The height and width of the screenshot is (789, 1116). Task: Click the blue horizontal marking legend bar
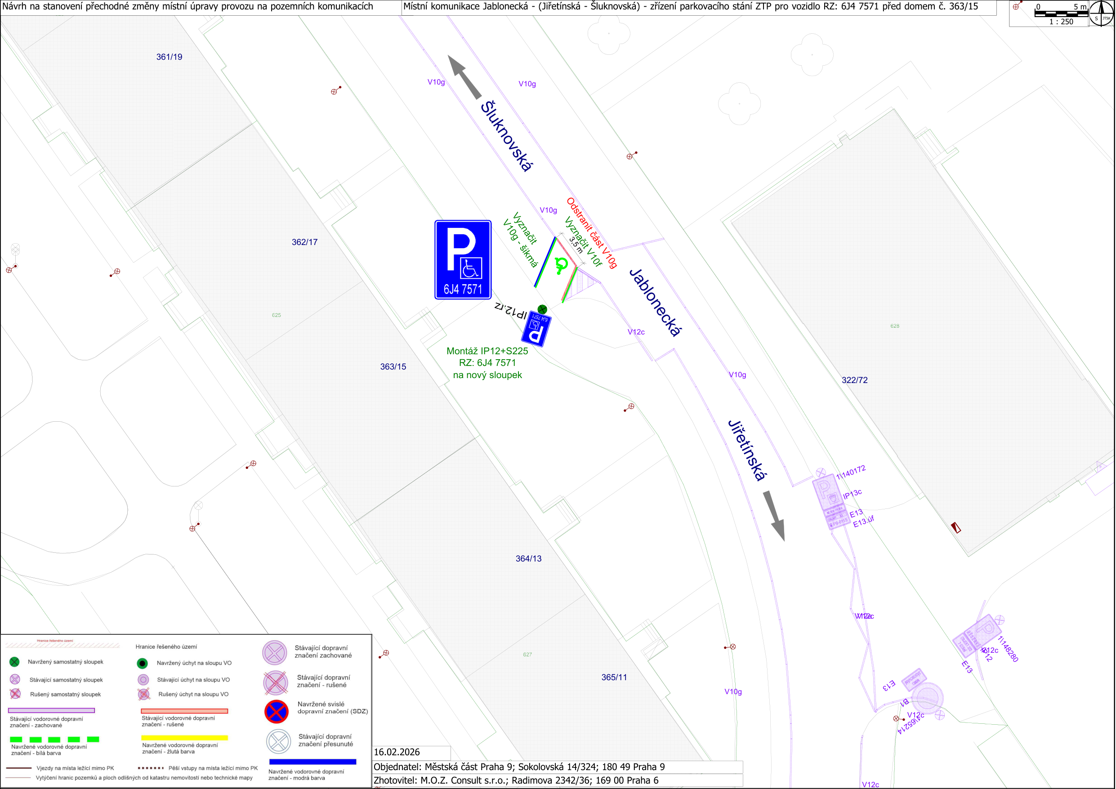312,762
